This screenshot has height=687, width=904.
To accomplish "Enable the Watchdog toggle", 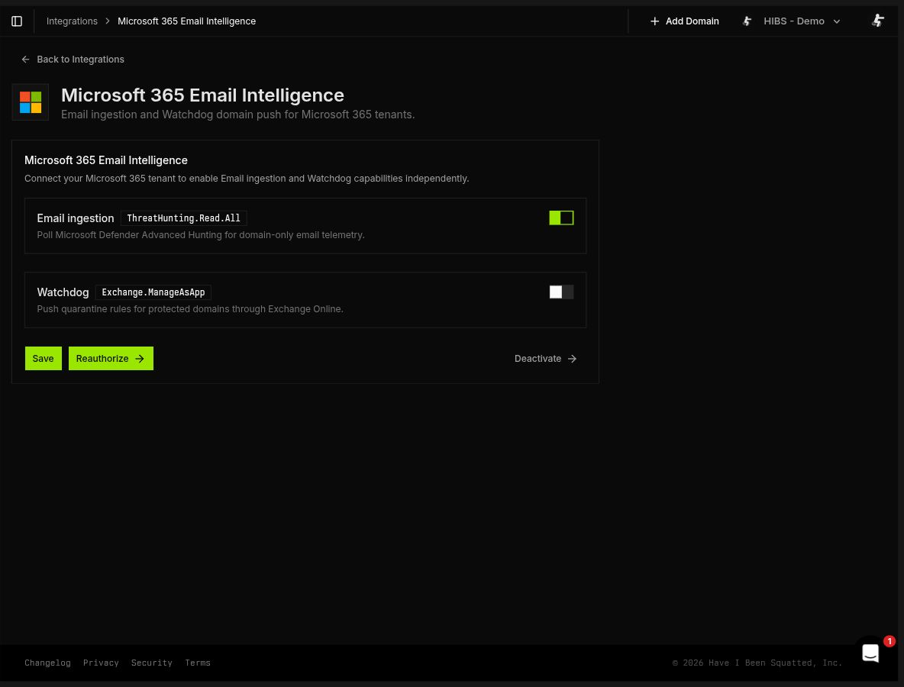I will click(561, 292).
